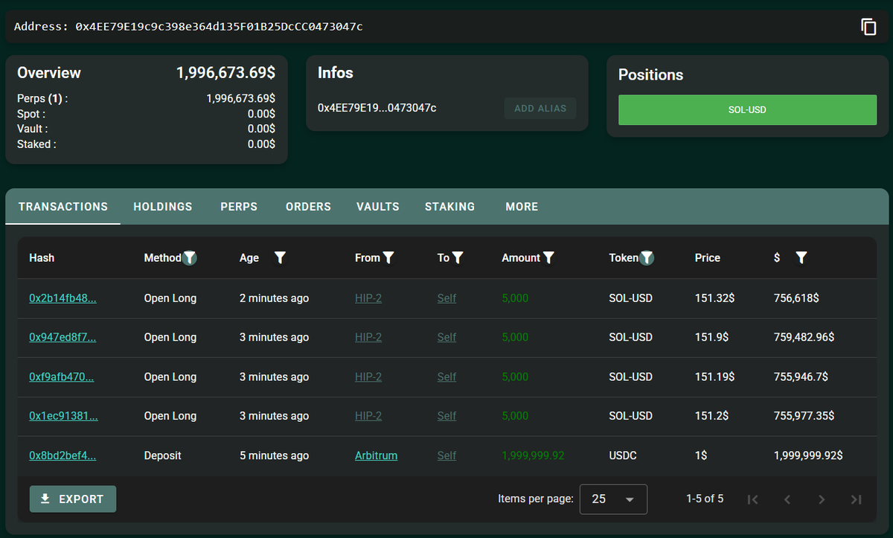Open the Token column filter

647,258
